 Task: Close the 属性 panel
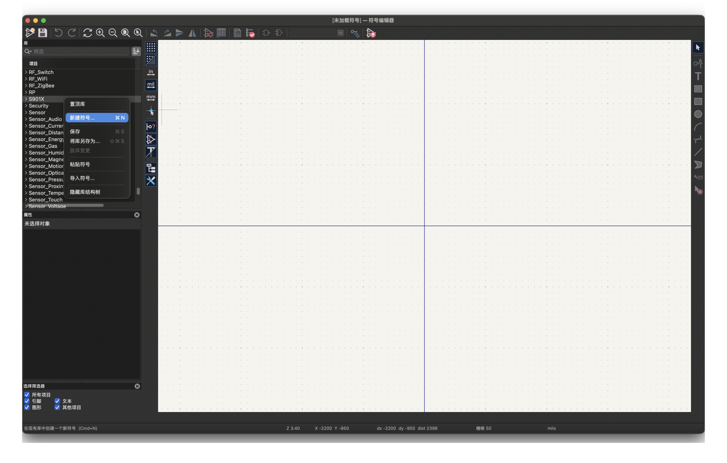pos(137,215)
